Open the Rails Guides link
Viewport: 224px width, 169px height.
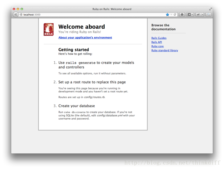tap(159, 38)
